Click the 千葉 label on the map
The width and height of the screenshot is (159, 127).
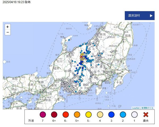click(119, 83)
